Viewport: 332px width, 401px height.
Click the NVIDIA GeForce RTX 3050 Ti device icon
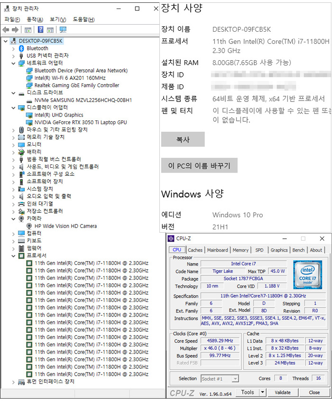tap(29, 122)
